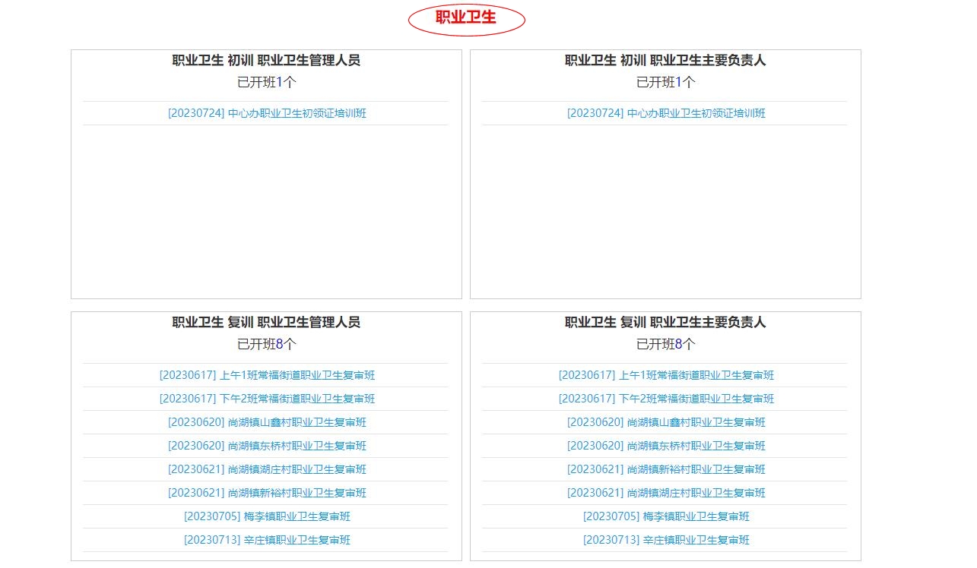点击主要负责人复训的上午1班常福街道复审班

(666, 374)
